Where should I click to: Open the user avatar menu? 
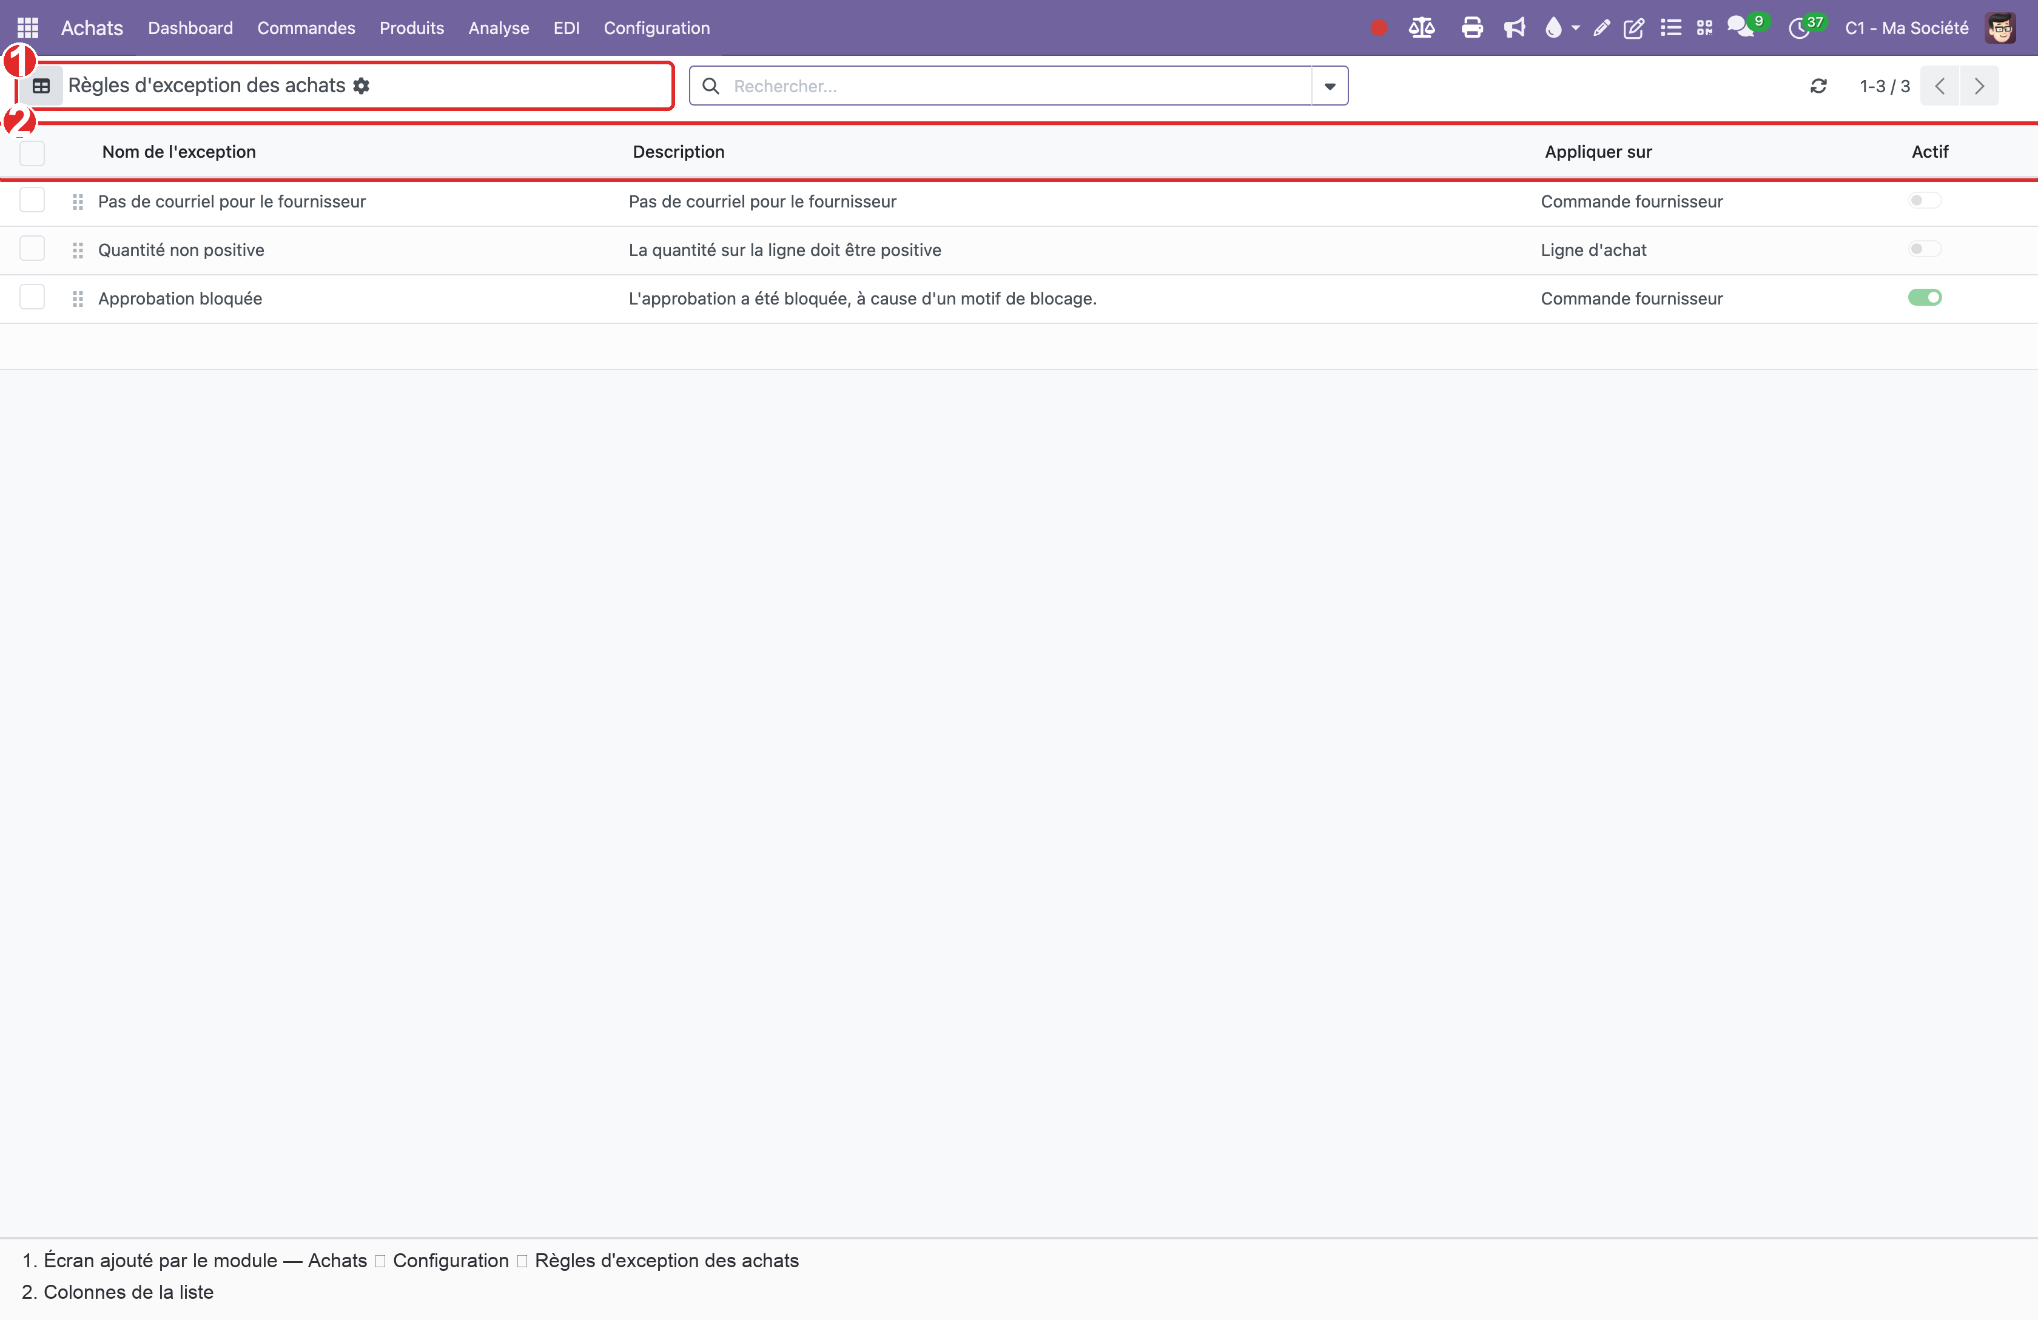coord(2001,27)
